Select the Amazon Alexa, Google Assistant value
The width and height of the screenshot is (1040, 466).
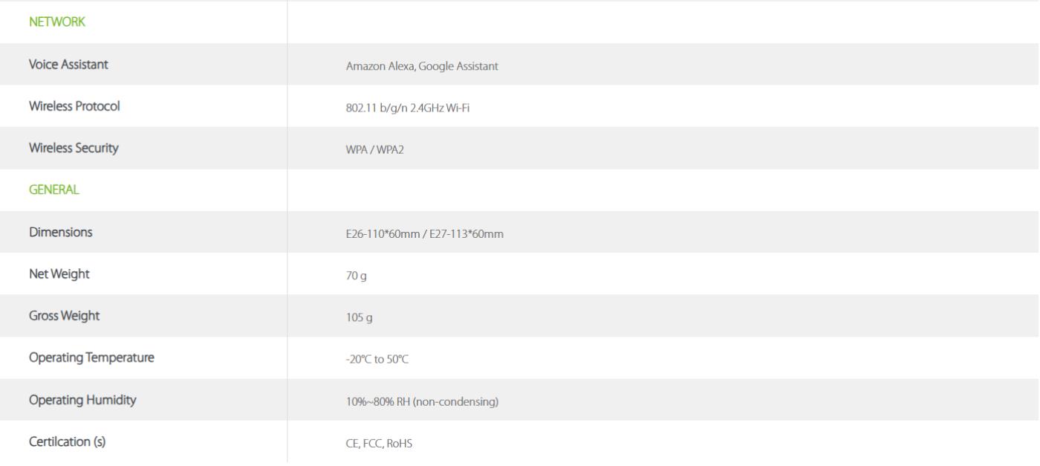(x=422, y=66)
